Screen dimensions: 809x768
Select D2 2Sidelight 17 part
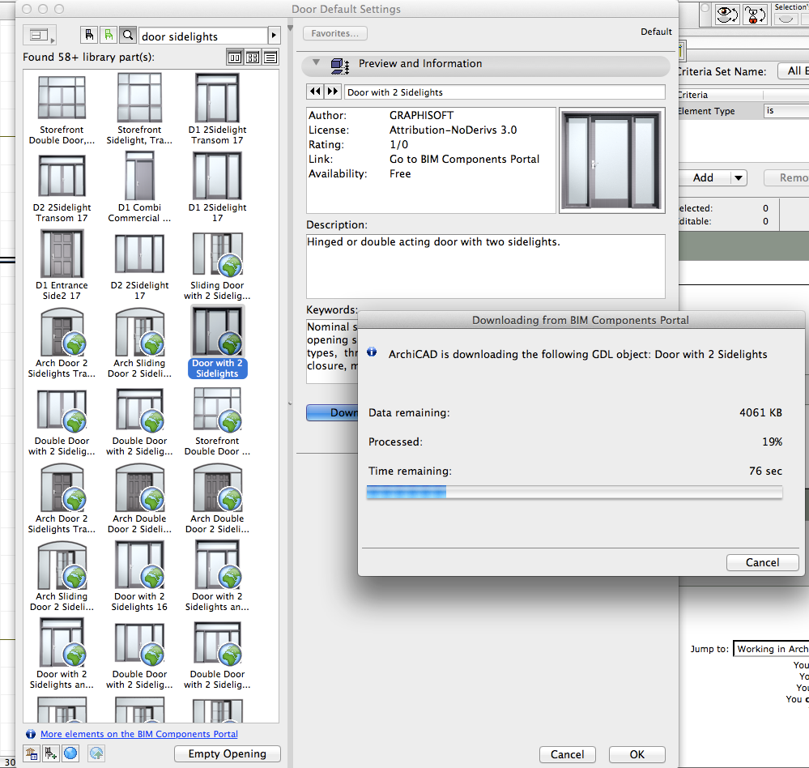click(139, 266)
